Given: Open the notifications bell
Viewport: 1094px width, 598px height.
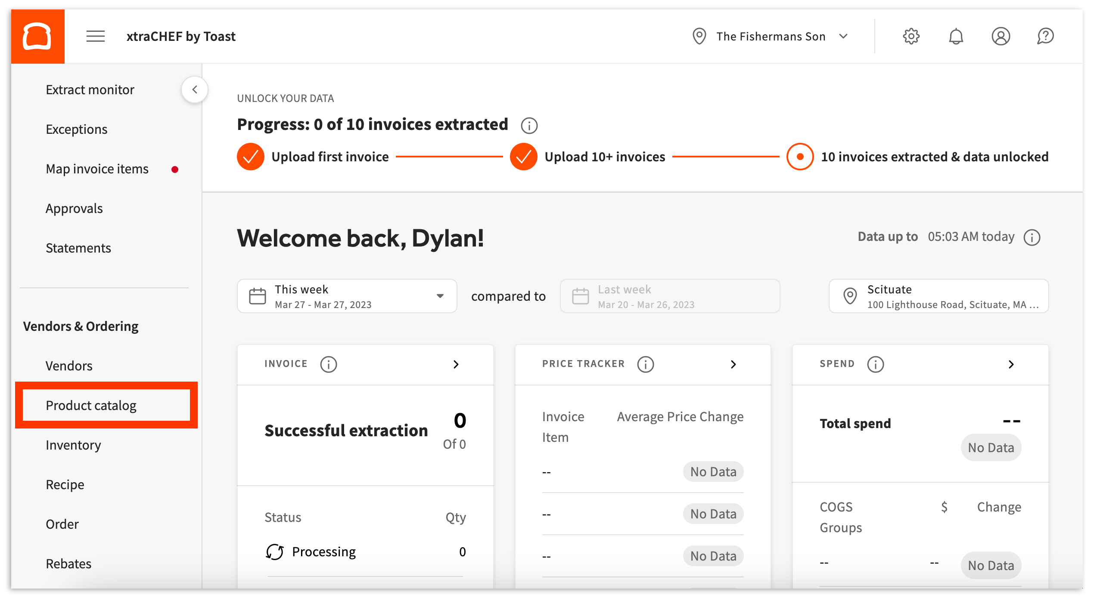Looking at the screenshot, I should tap(956, 36).
